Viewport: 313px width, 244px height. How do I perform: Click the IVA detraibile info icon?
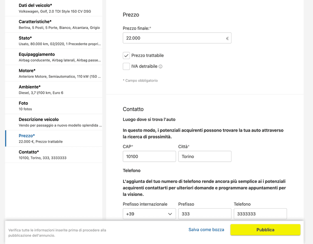[x=161, y=66]
